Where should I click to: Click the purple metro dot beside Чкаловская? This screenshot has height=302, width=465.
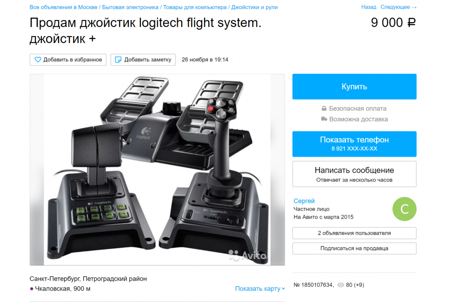click(x=32, y=289)
